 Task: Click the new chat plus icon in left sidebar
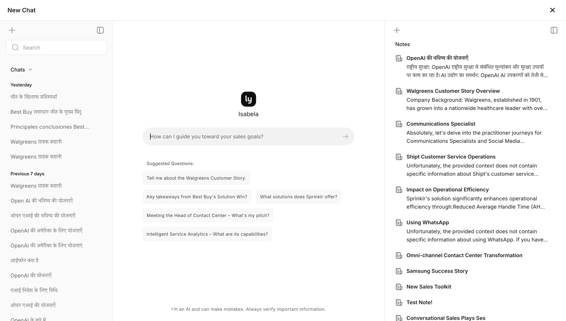12,30
